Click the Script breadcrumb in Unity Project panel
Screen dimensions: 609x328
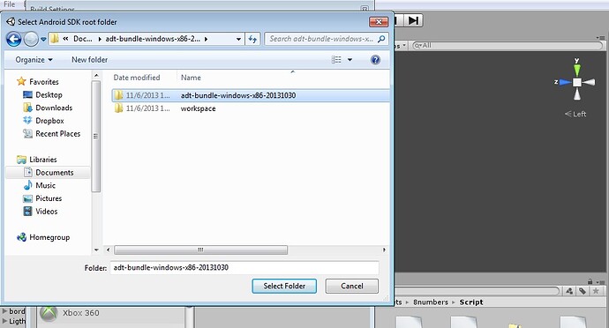[x=471, y=302]
